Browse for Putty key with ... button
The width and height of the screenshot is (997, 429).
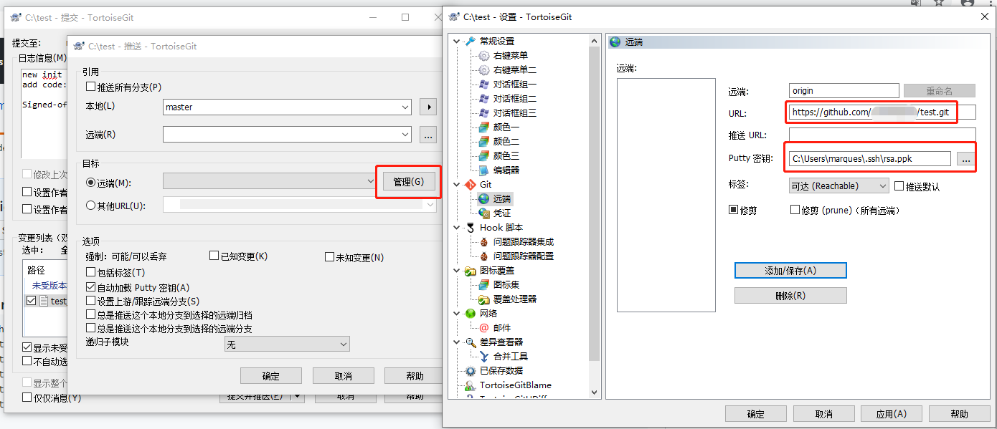[965, 159]
